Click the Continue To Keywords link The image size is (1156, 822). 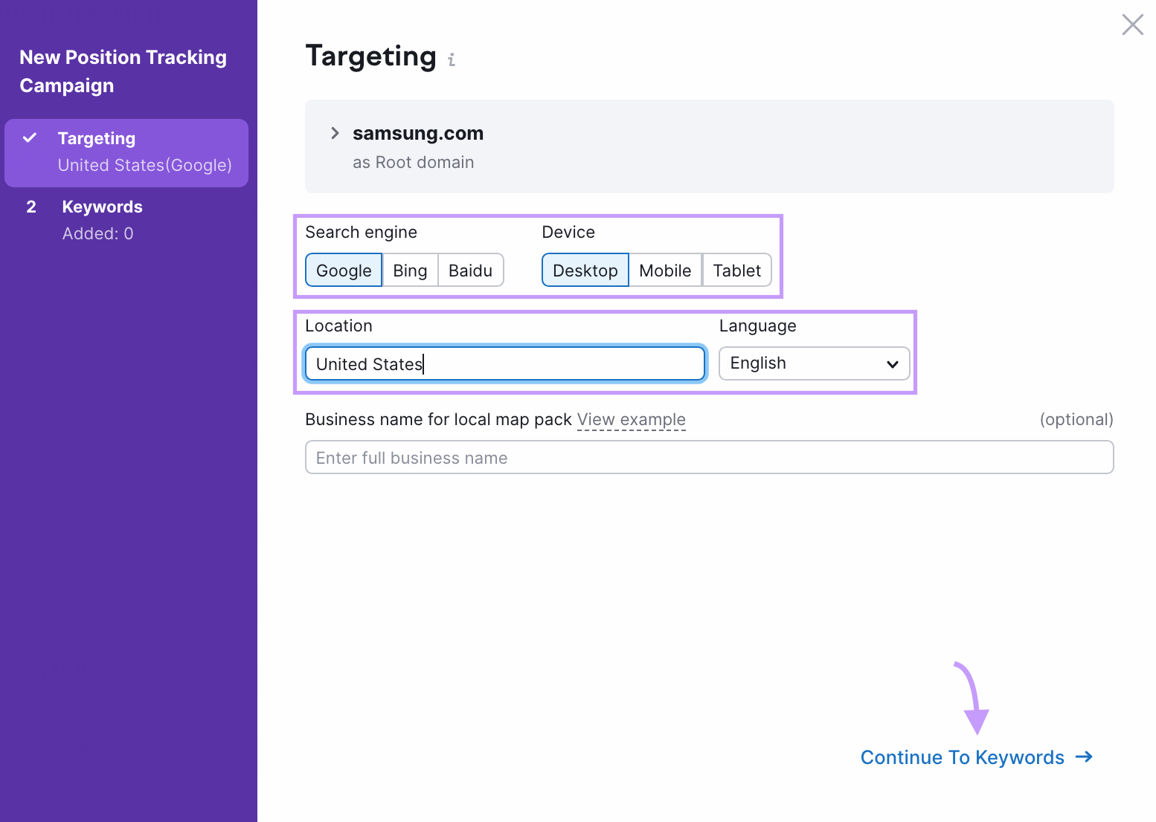point(961,757)
